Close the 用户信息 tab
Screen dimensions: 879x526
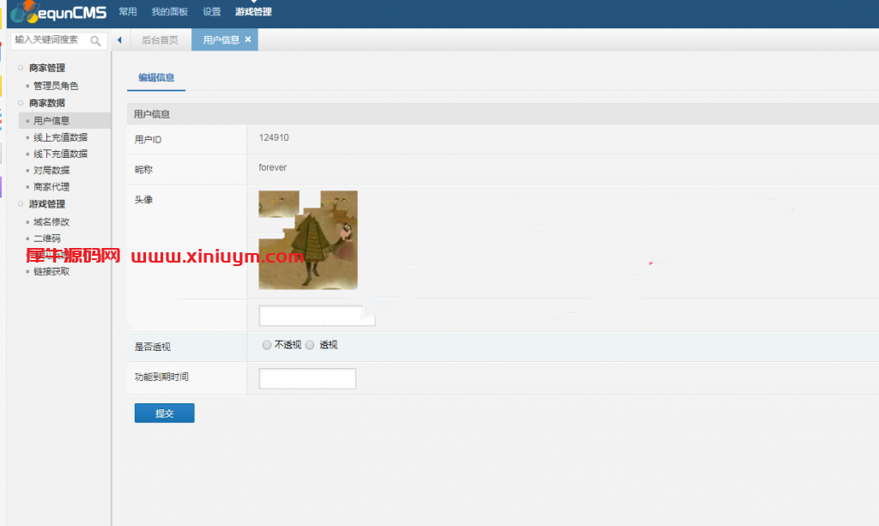(x=248, y=39)
